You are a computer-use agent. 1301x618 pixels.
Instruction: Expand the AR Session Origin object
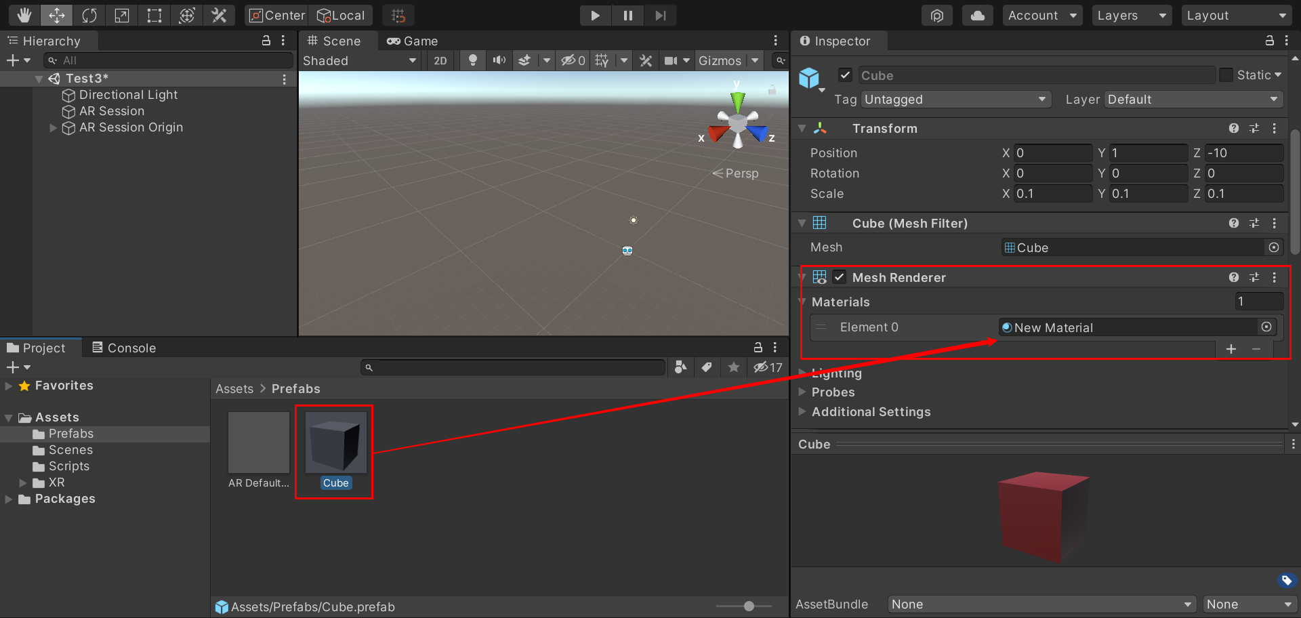[x=53, y=127]
